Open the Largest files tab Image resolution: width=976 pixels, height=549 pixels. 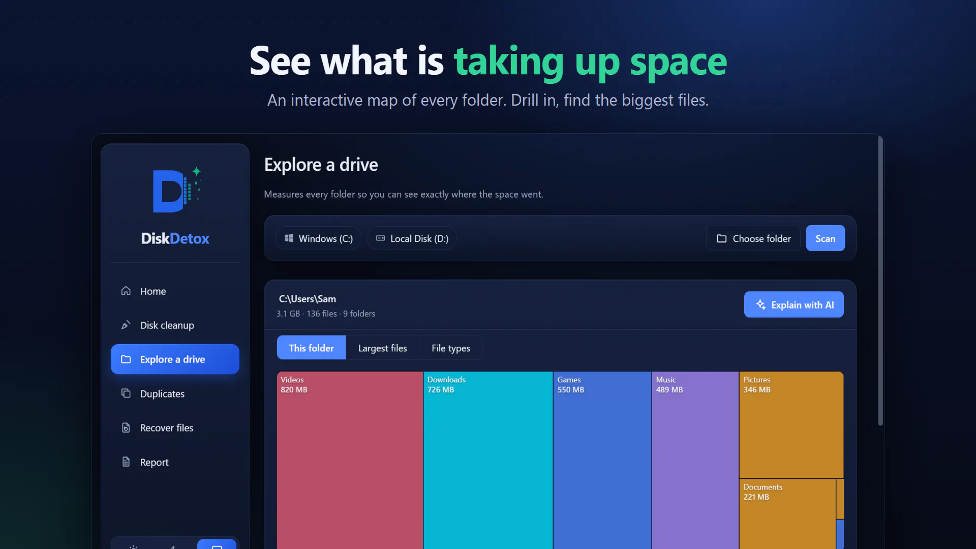382,348
